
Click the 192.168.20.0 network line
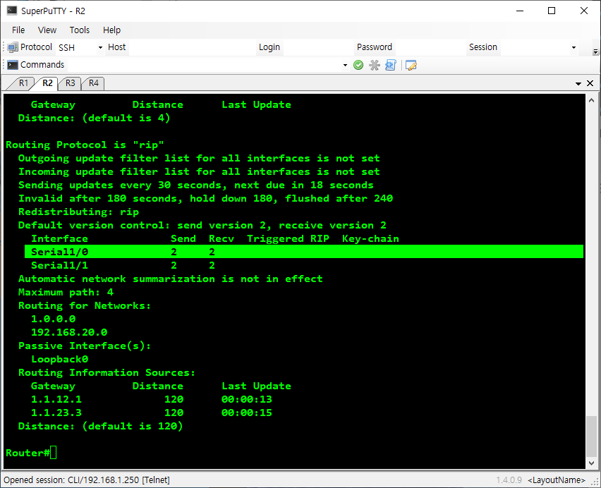[x=69, y=332]
